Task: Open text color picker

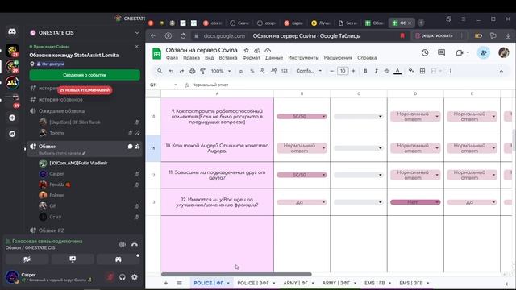Action: (397, 71)
